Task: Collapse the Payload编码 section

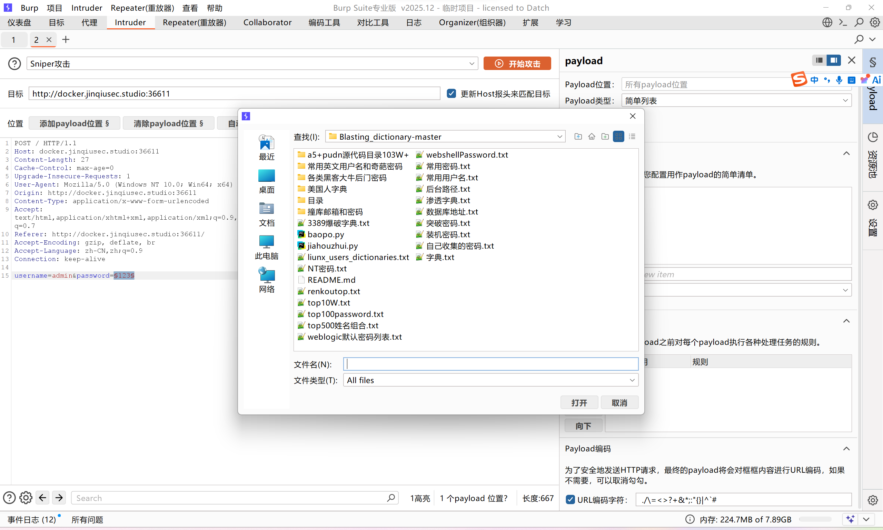Action: pos(846,449)
